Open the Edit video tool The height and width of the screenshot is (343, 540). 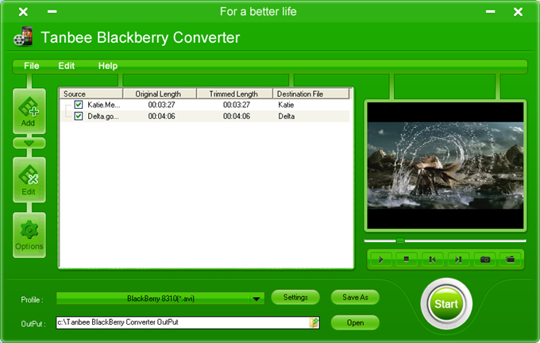coord(29,179)
